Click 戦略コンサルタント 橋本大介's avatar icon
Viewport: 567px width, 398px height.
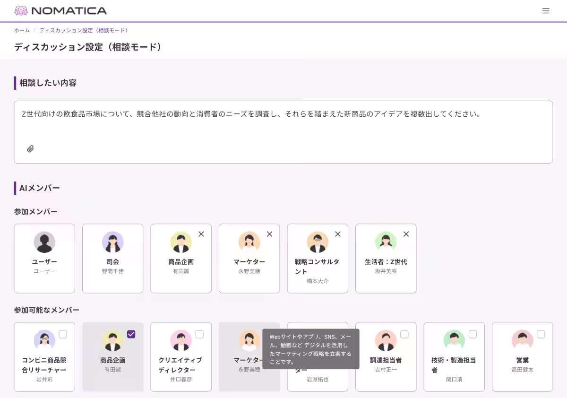[318, 242]
